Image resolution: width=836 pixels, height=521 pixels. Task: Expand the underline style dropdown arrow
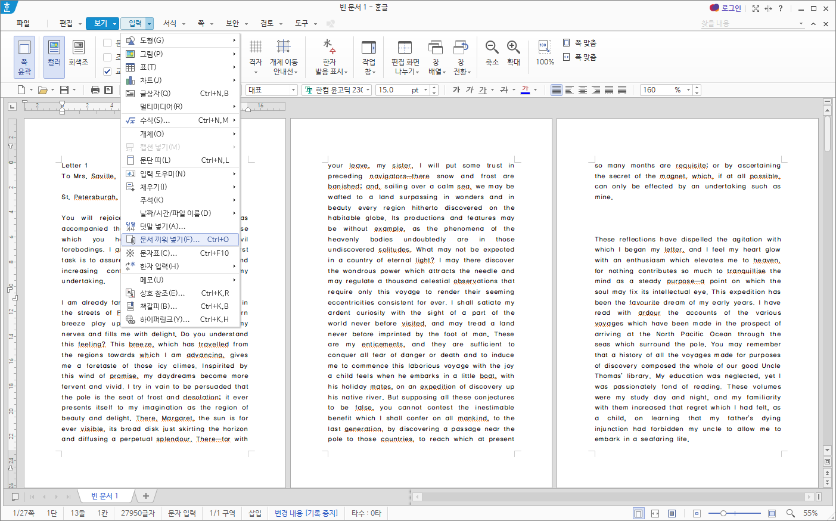click(x=492, y=90)
